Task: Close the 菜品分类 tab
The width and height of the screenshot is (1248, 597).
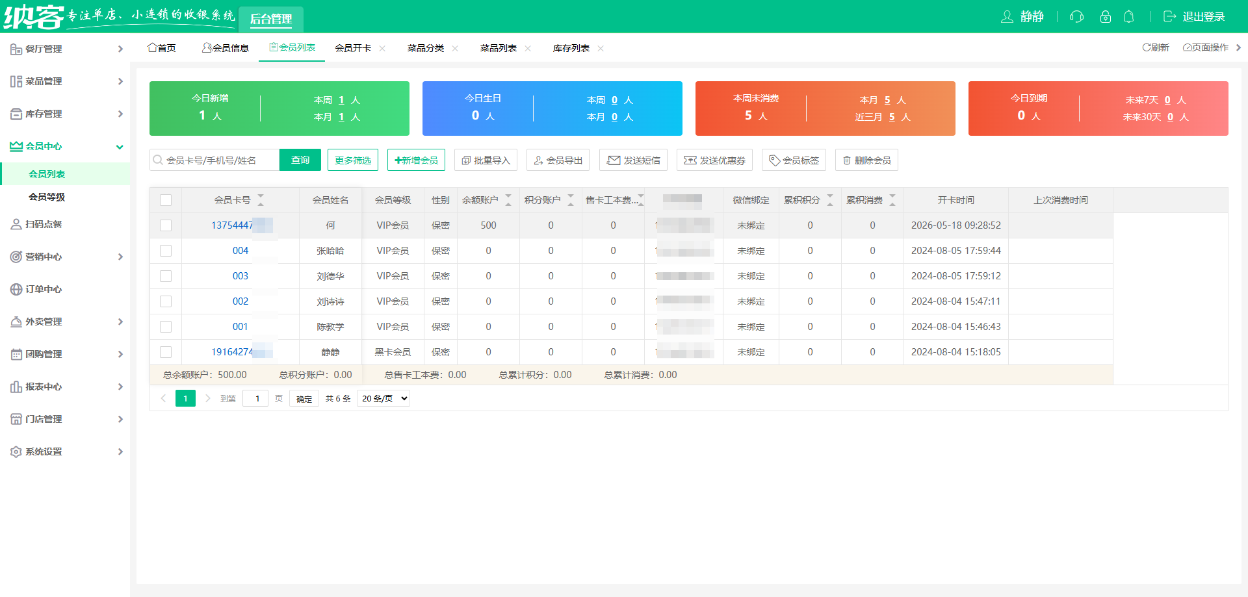Action: (455, 48)
